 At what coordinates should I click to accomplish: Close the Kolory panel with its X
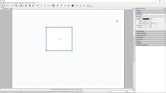point(165,10)
